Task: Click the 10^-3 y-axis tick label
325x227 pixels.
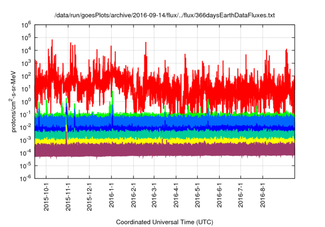Action: click(x=26, y=140)
